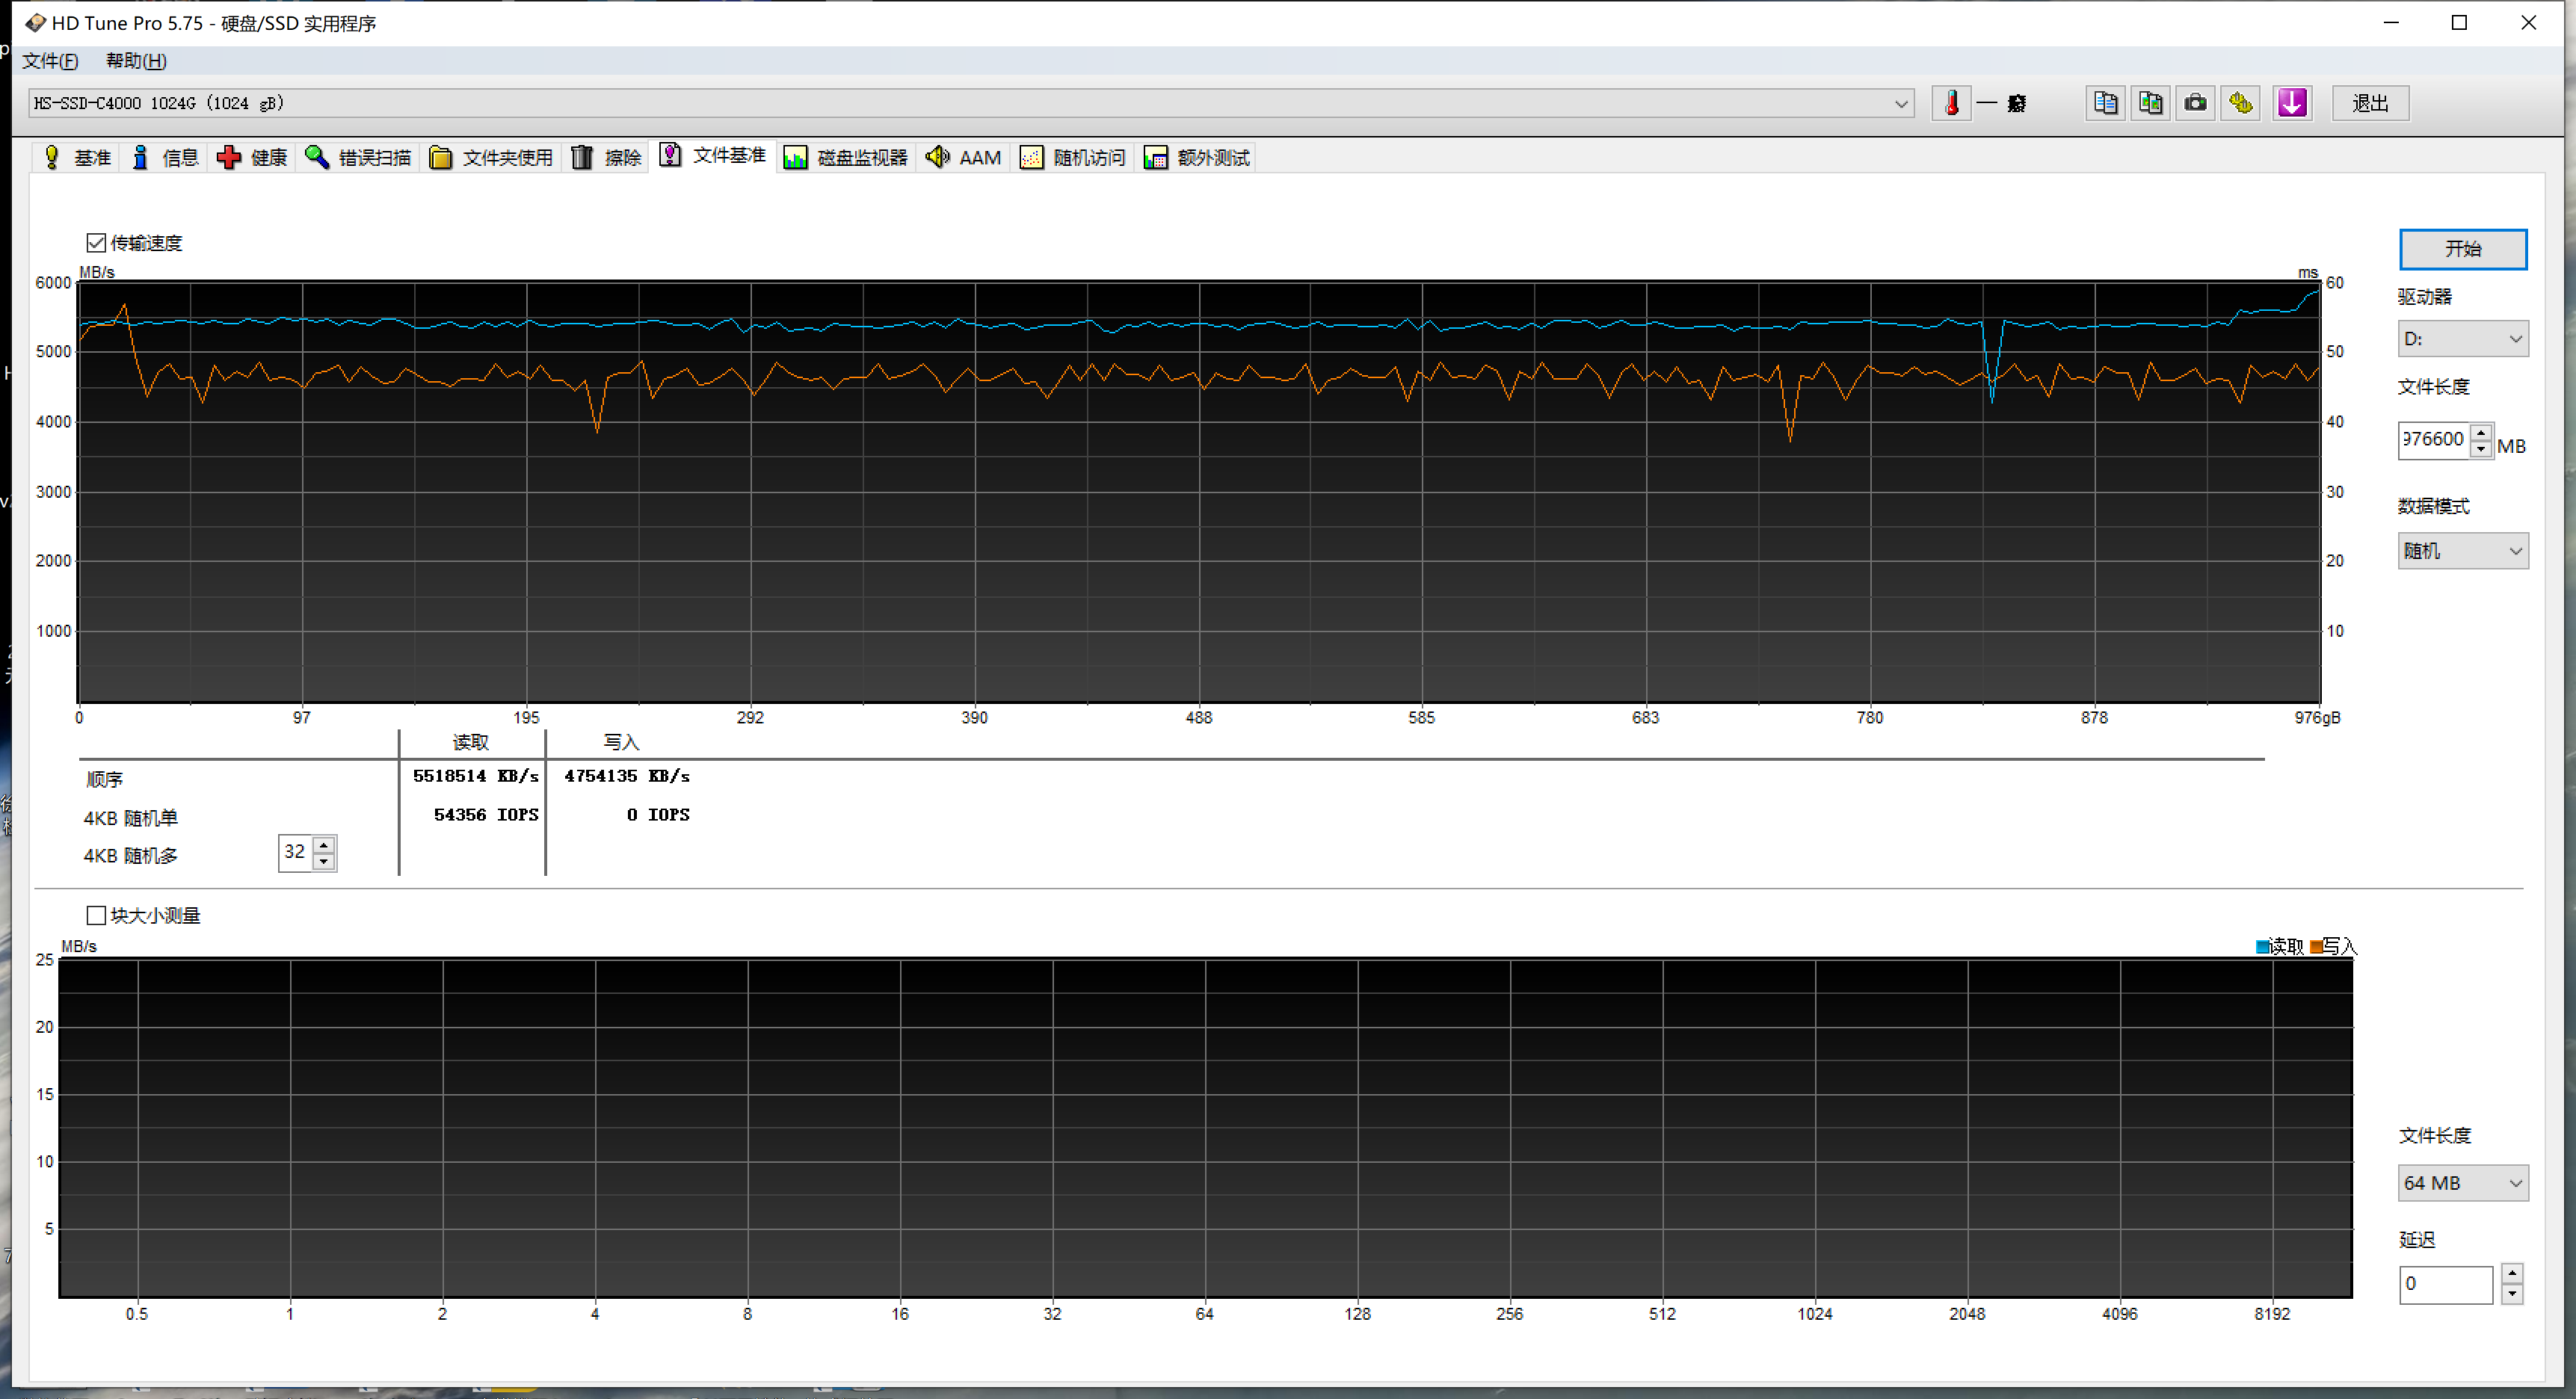Copy screenshot to clipboard icon
This screenshot has height=1399, width=2576.
(2150, 103)
